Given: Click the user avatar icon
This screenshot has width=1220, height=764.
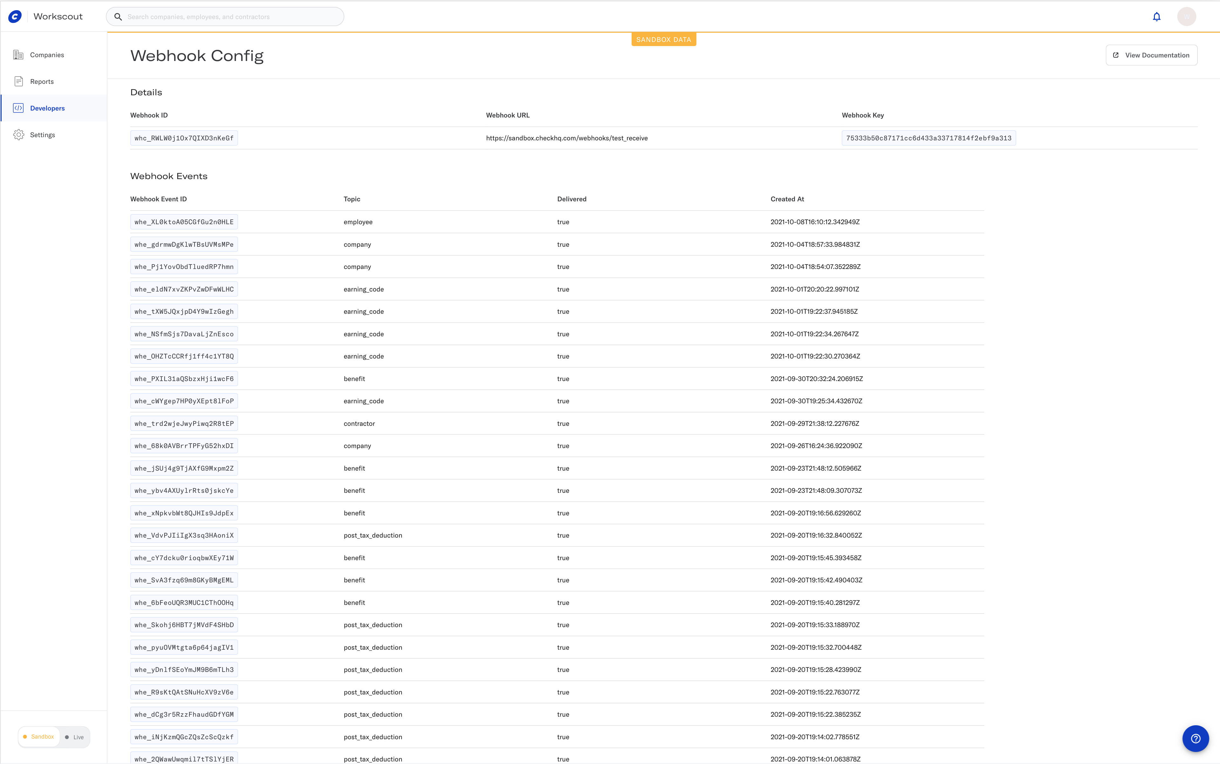Looking at the screenshot, I should 1186,17.
